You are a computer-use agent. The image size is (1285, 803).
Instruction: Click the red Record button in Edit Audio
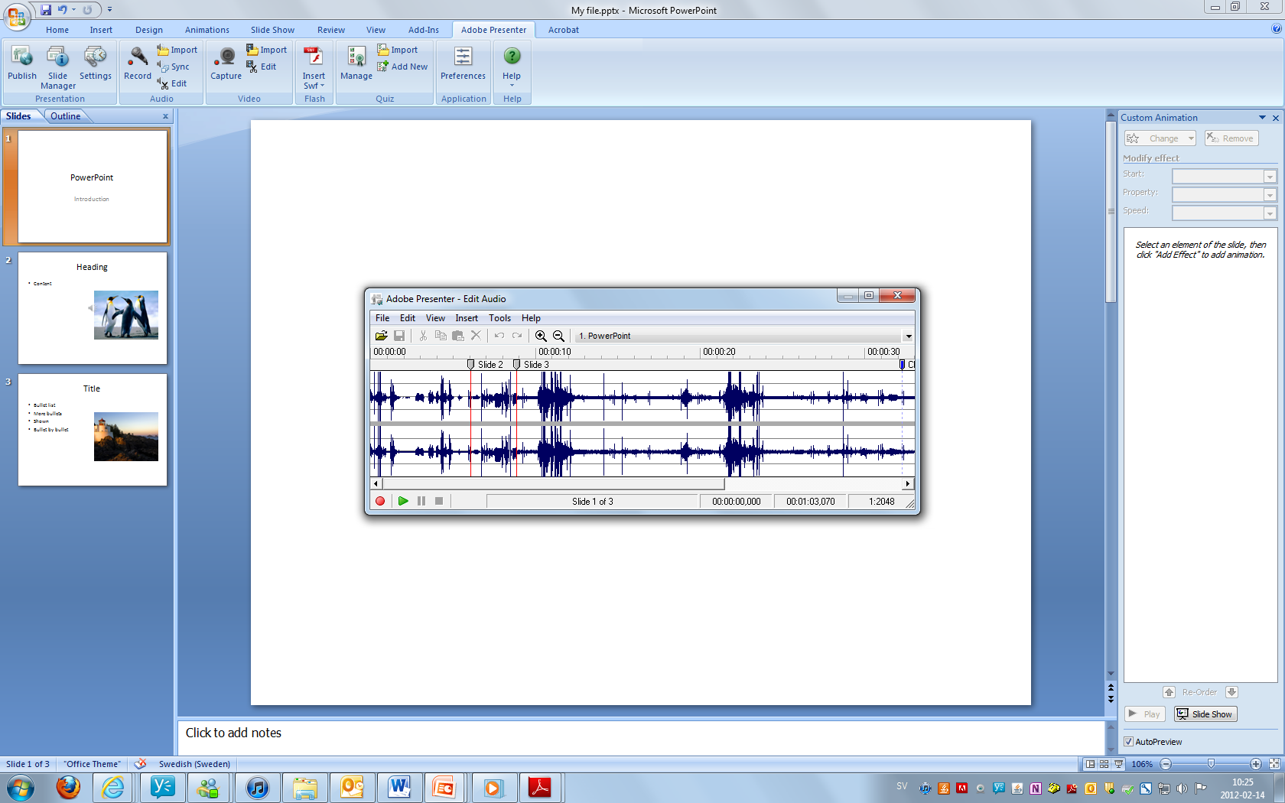tap(380, 501)
